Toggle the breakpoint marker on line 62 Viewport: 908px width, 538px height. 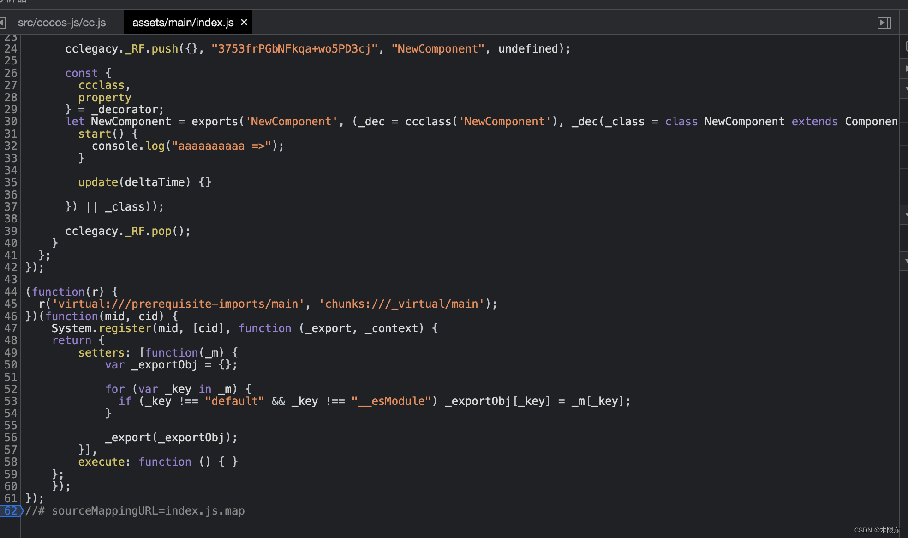click(11, 510)
